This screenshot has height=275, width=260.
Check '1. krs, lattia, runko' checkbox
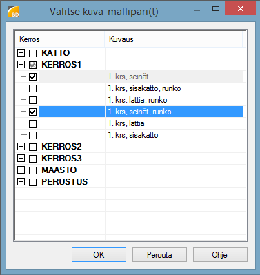(x=32, y=100)
